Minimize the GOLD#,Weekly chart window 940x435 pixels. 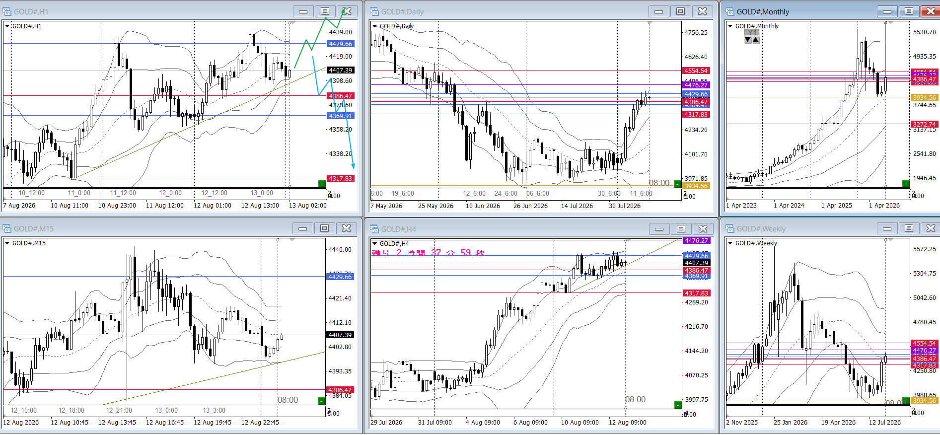[x=887, y=228]
